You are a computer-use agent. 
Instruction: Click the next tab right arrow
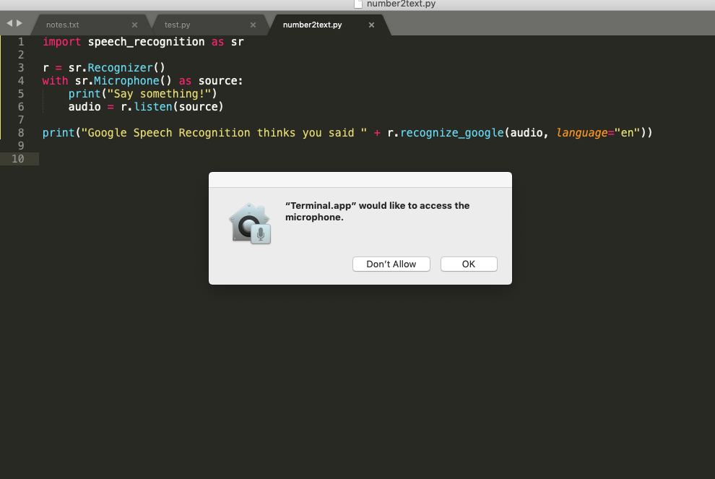pyautogui.click(x=19, y=23)
